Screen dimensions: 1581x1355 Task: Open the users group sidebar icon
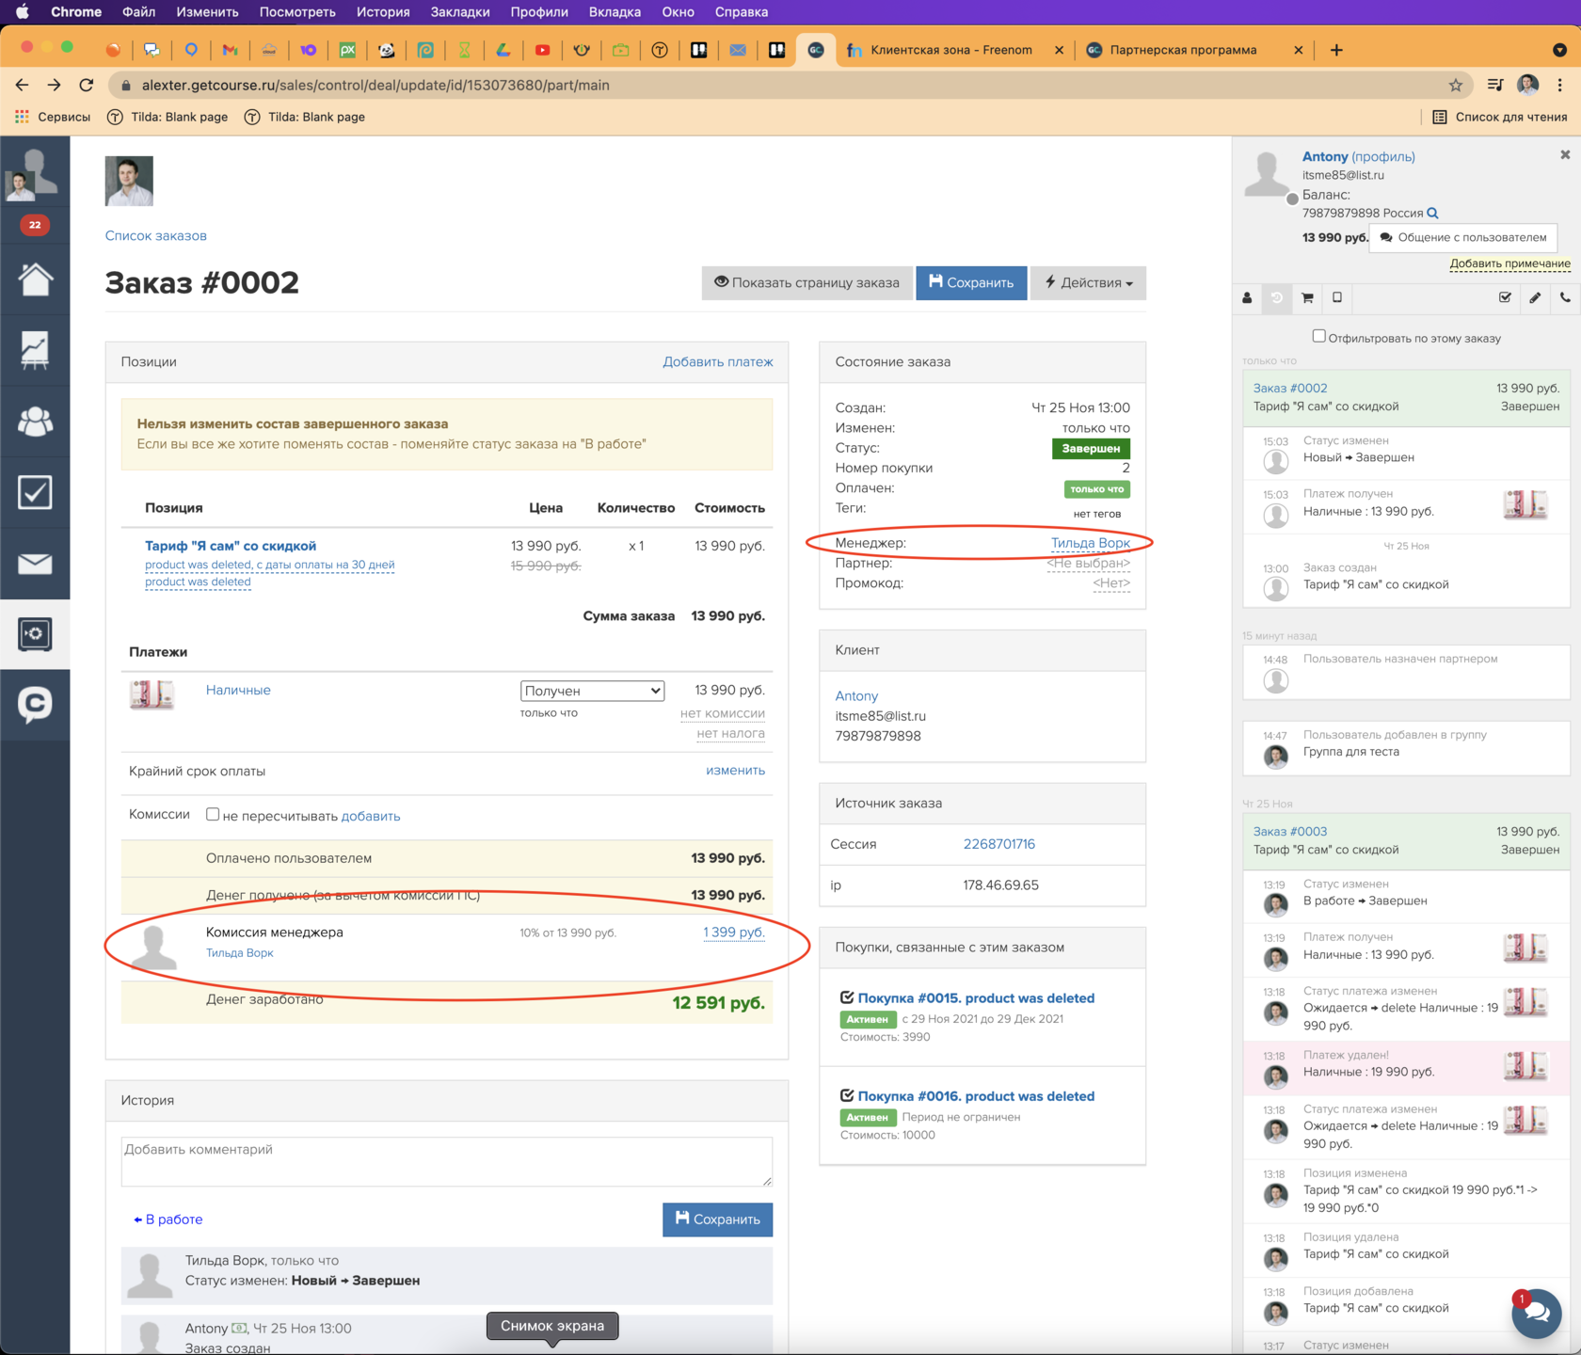tap(35, 422)
